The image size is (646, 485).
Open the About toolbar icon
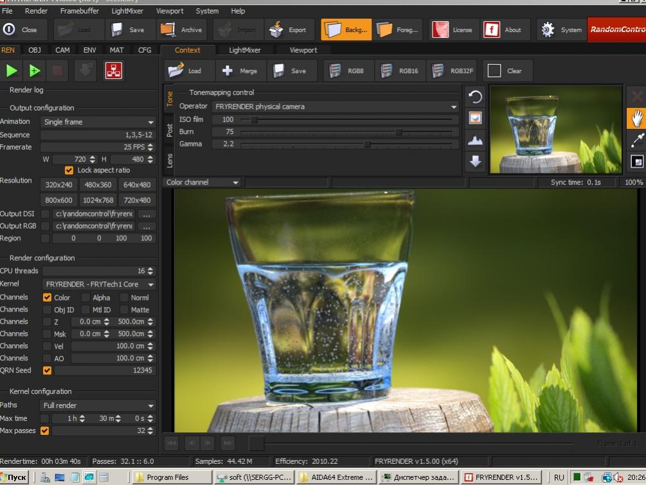492,30
